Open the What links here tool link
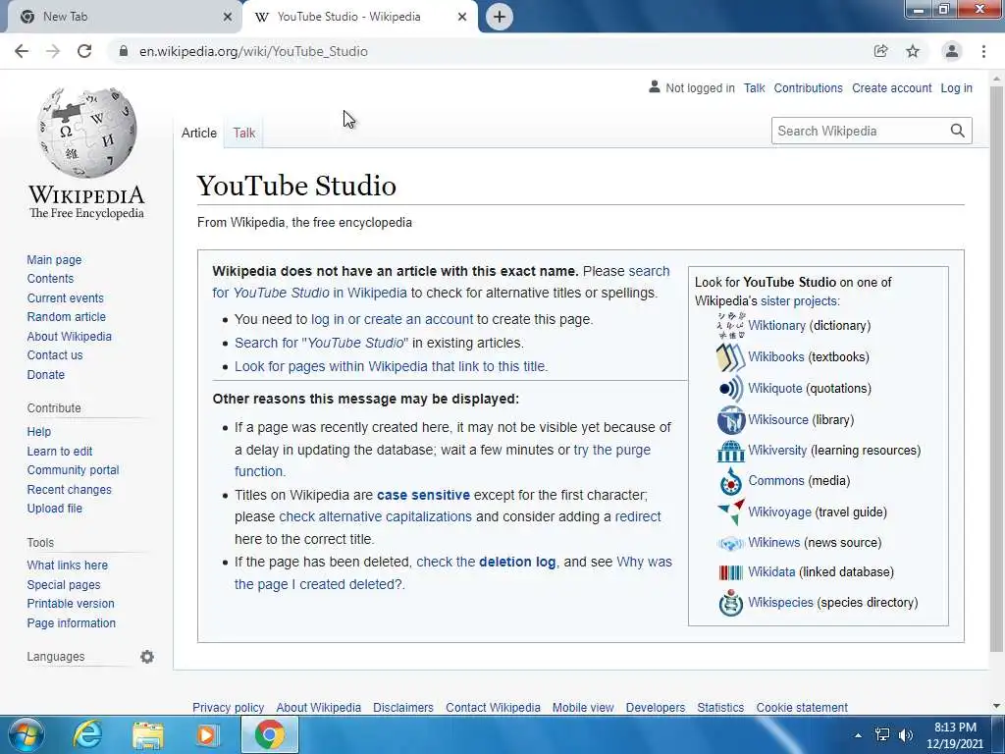The width and height of the screenshot is (1005, 754). (68, 565)
